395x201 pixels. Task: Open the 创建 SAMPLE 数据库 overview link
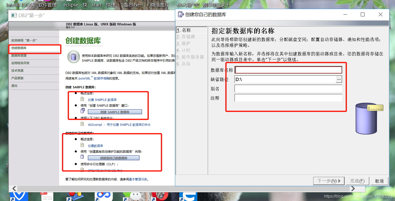tap(102, 100)
